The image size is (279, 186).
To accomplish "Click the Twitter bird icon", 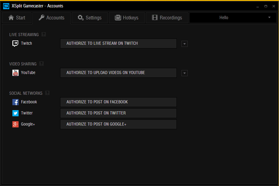I will click(15, 113).
